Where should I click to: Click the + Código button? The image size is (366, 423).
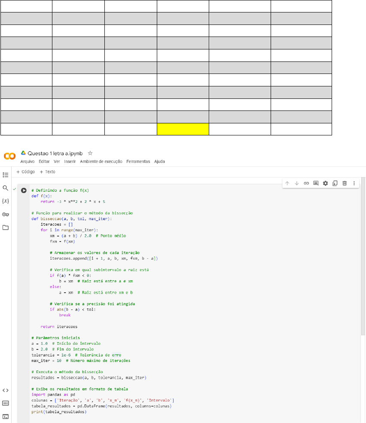[26, 172]
